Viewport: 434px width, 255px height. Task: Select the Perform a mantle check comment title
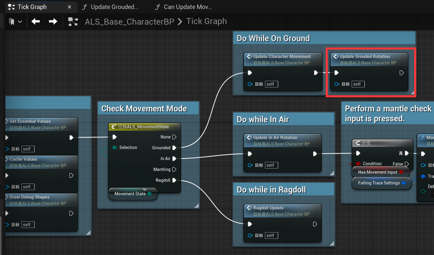388,114
